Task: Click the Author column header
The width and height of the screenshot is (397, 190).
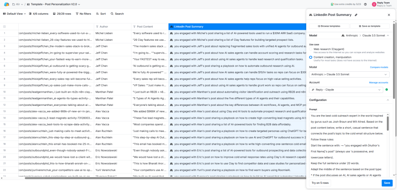Action: (113, 27)
